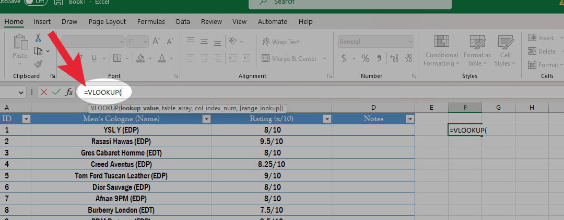Viewport: 564px width, 220px height.
Task: Confirm the formula with the checkmark
Action: click(56, 92)
